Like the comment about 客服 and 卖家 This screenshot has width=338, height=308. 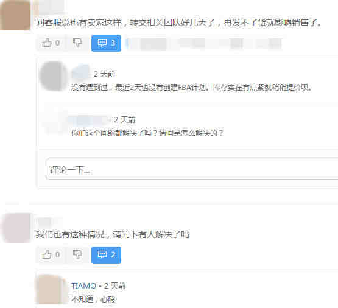coord(47,43)
